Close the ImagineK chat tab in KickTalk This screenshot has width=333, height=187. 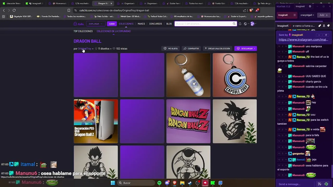pyautogui.click(x=294, y=15)
